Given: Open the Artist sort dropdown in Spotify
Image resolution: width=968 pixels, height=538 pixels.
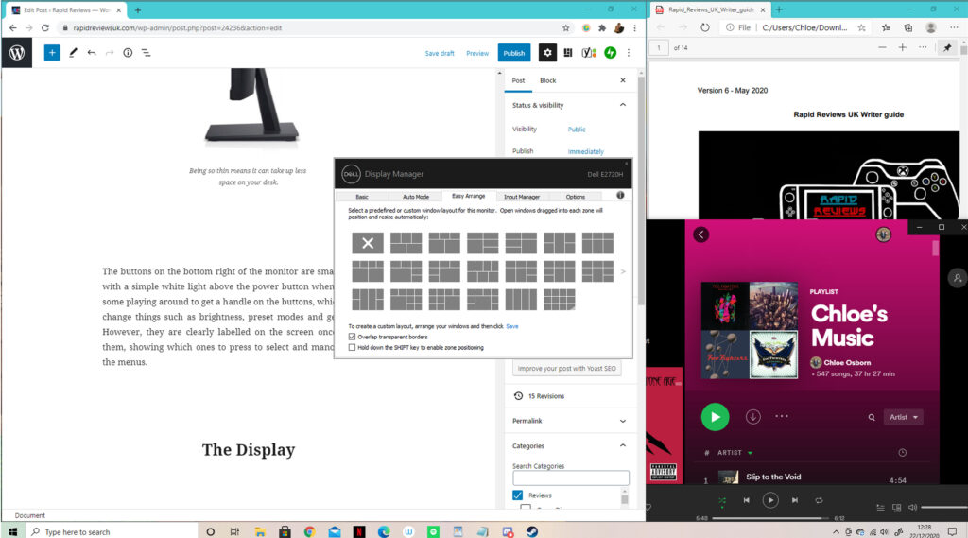Looking at the screenshot, I should coord(903,417).
